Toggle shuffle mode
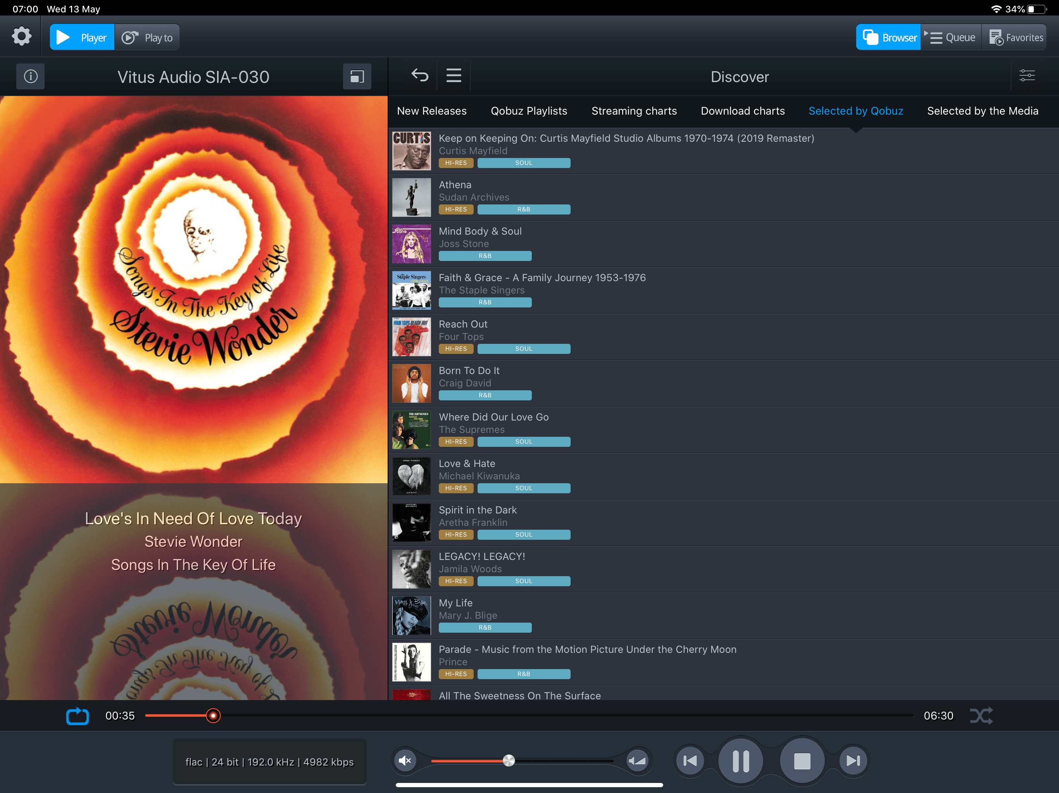Screen dimensions: 1059x793 pyautogui.click(x=981, y=716)
